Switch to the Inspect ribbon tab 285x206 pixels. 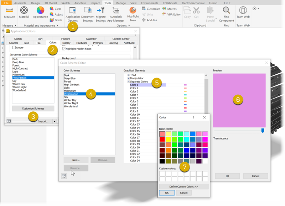[95, 3]
